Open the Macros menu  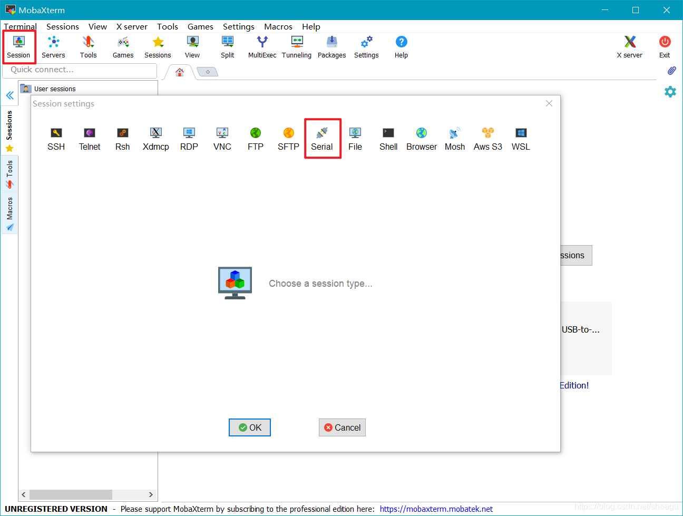(x=278, y=26)
